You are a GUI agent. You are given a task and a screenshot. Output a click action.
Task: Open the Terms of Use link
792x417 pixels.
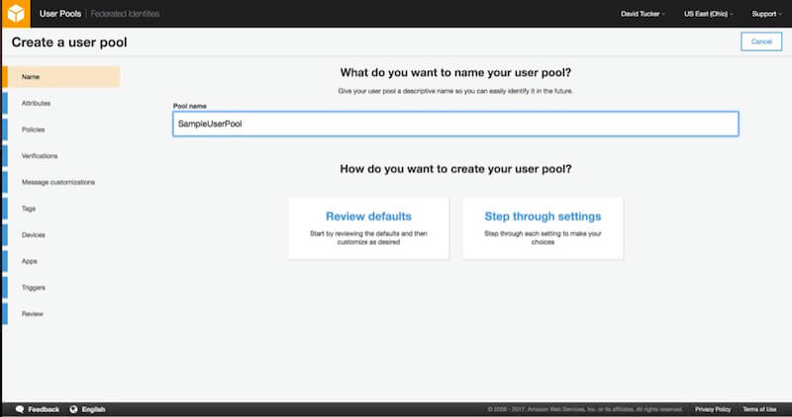coord(760,409)
